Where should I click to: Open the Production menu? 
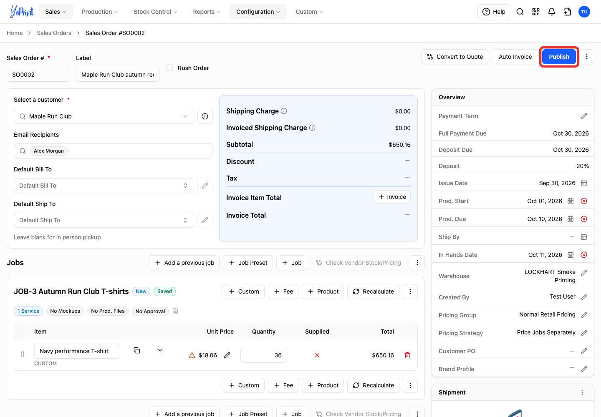pos(100,12)
